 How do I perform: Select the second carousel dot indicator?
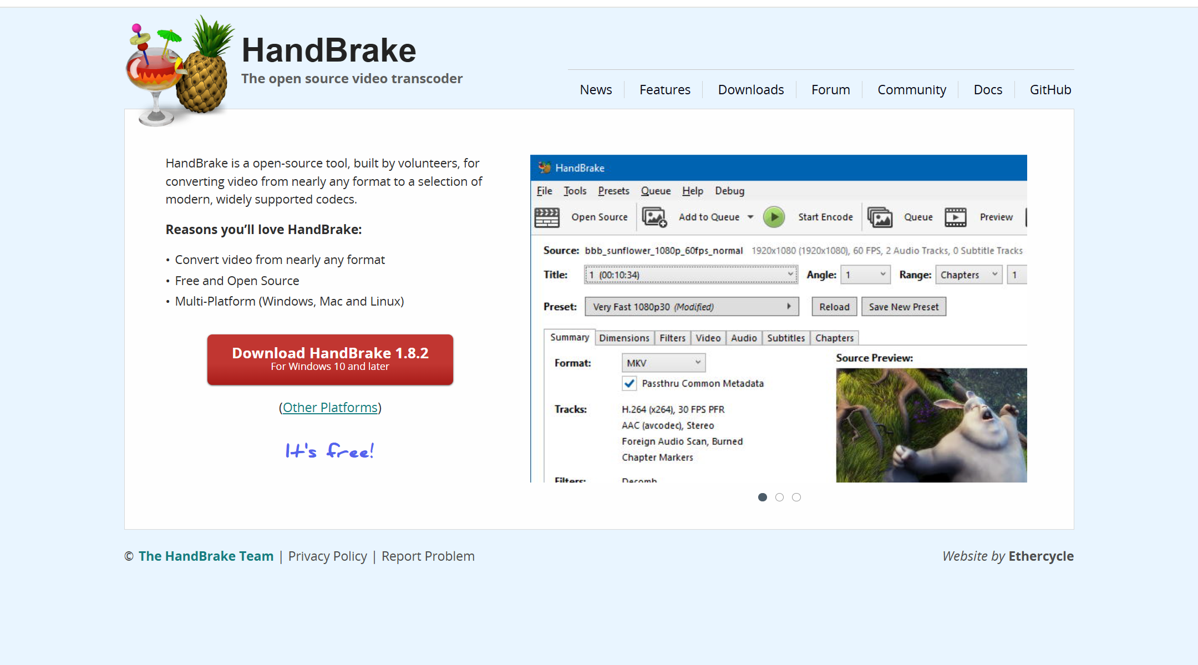pyautogui.click(x=778, y=497)
